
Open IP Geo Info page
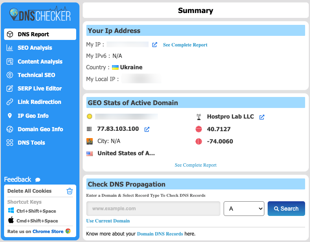tap(33, 116)
